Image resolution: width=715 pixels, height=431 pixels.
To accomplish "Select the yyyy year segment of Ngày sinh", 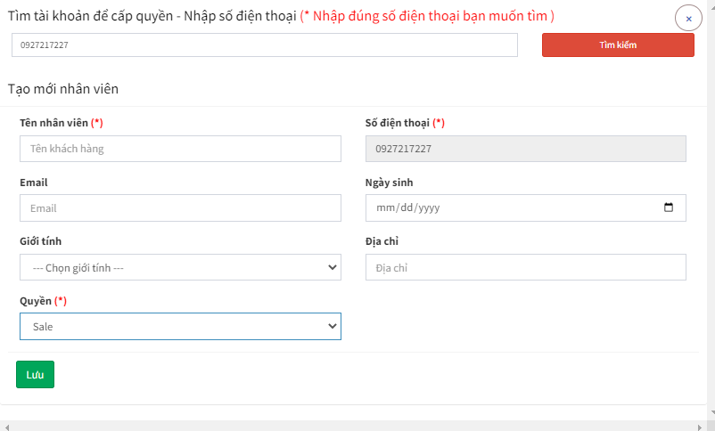I will pyautogui.click(x=428, y=208).
